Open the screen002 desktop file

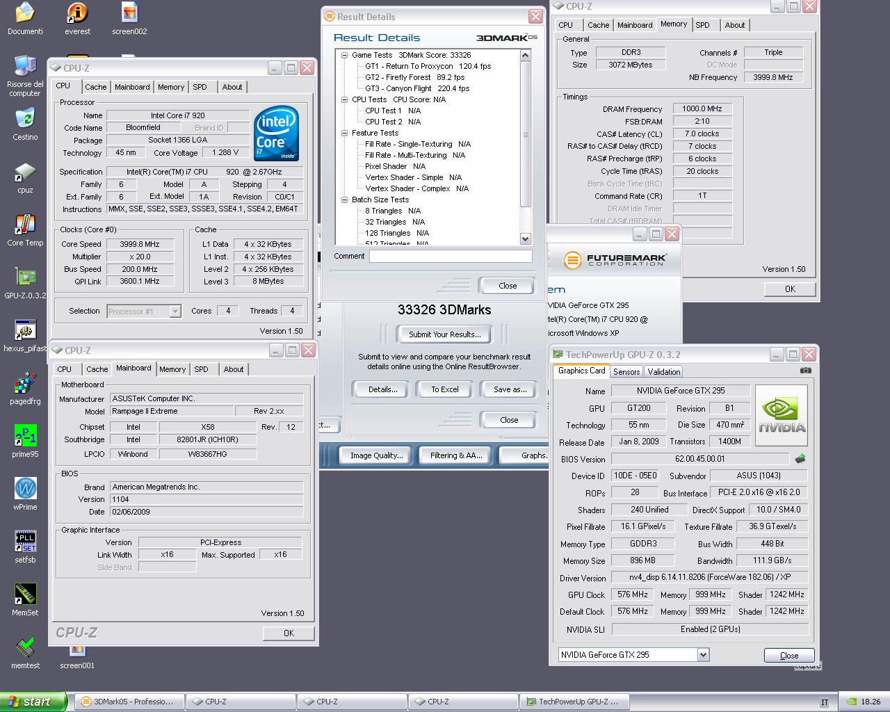click(129, 19)
